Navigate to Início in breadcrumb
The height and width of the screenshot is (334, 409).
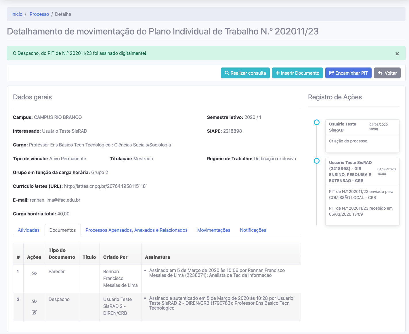[17, 14]
